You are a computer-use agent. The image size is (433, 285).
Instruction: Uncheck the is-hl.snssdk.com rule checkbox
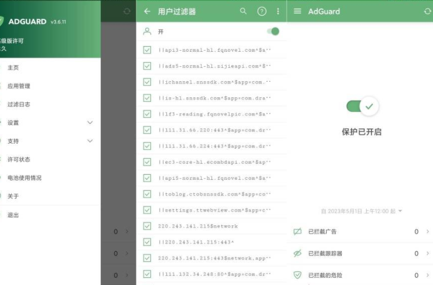coord(147,98)
